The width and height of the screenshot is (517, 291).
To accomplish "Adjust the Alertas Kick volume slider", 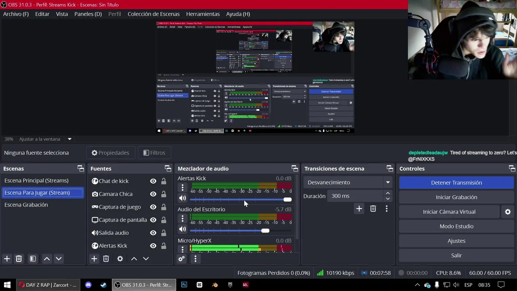I will click(241, 200).
